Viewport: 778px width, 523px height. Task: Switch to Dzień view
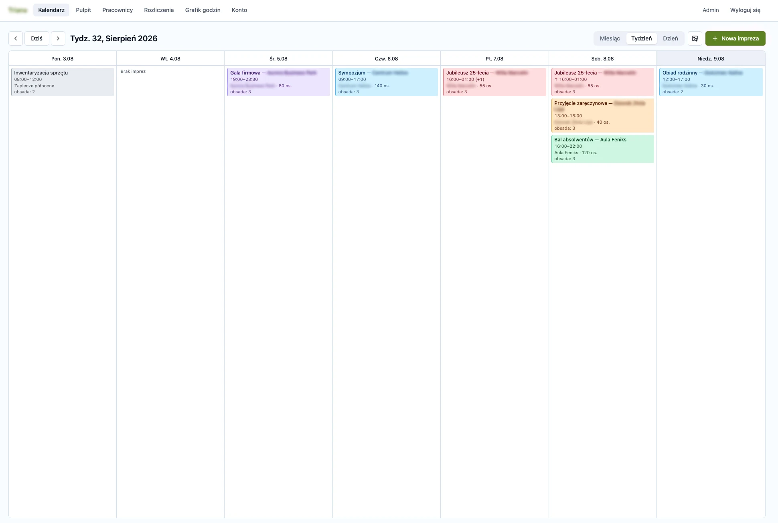click(670, 38)
